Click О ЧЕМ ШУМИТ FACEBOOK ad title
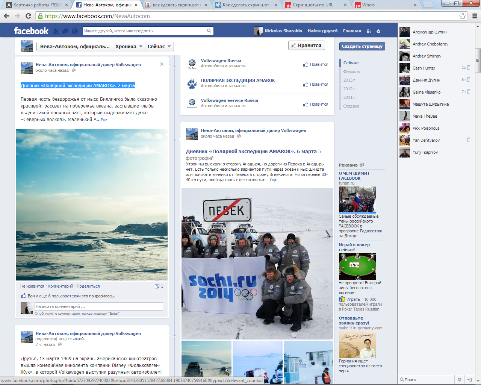Screen dimensions: 481x385 [354, 176]
